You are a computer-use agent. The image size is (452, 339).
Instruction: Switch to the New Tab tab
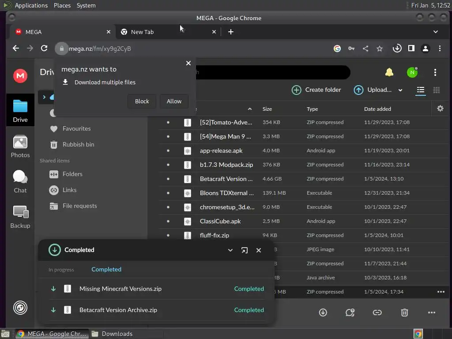pyautogui.click(x=169, y=32)
